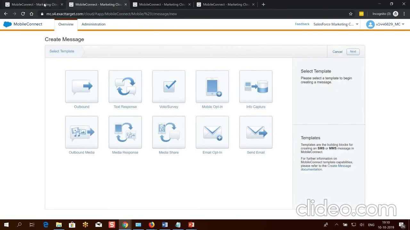The width and height of the screenshot is (410, 230).
Task: Click the MobileConnect cloud logo
Action: pos(7,24)
